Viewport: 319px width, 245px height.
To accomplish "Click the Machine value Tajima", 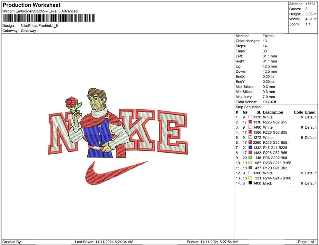I will click(268, 36).
